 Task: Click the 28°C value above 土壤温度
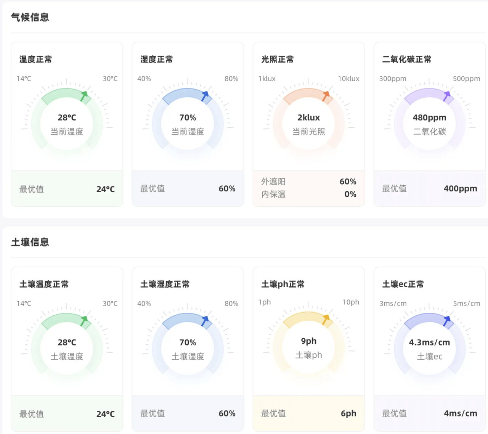[x=67, y=342]
